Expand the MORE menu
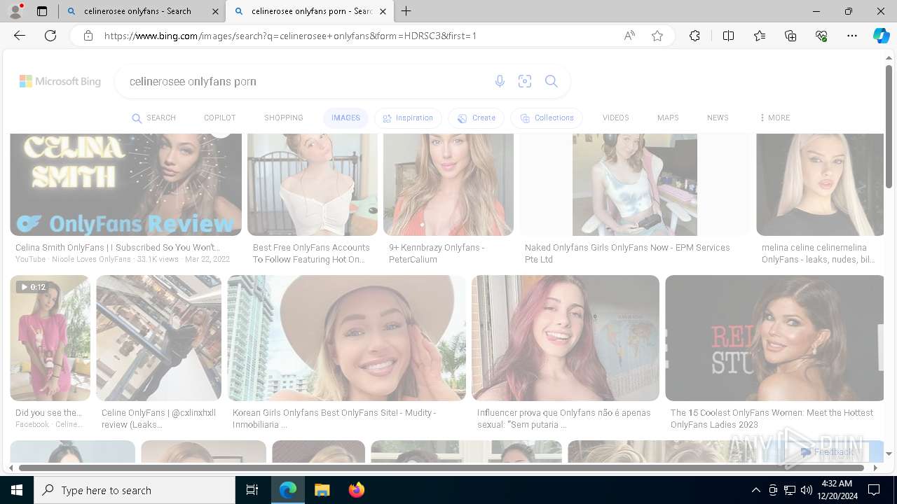Screen dimensions: 897x504 pyautogui.click(x=774, y=118)
